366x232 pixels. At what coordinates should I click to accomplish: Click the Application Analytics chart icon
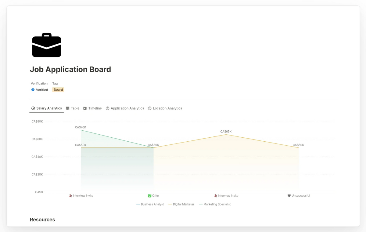pyautogui.click(x=108, y=108)
